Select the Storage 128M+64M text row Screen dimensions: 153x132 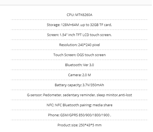coord(79,25)
